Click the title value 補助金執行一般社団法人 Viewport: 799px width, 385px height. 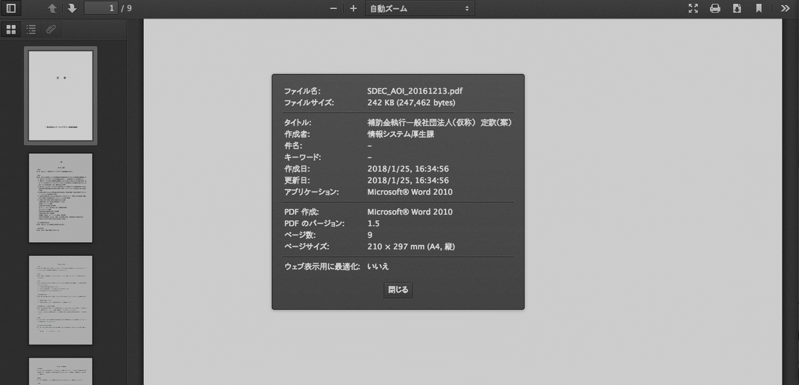point(439,122)
